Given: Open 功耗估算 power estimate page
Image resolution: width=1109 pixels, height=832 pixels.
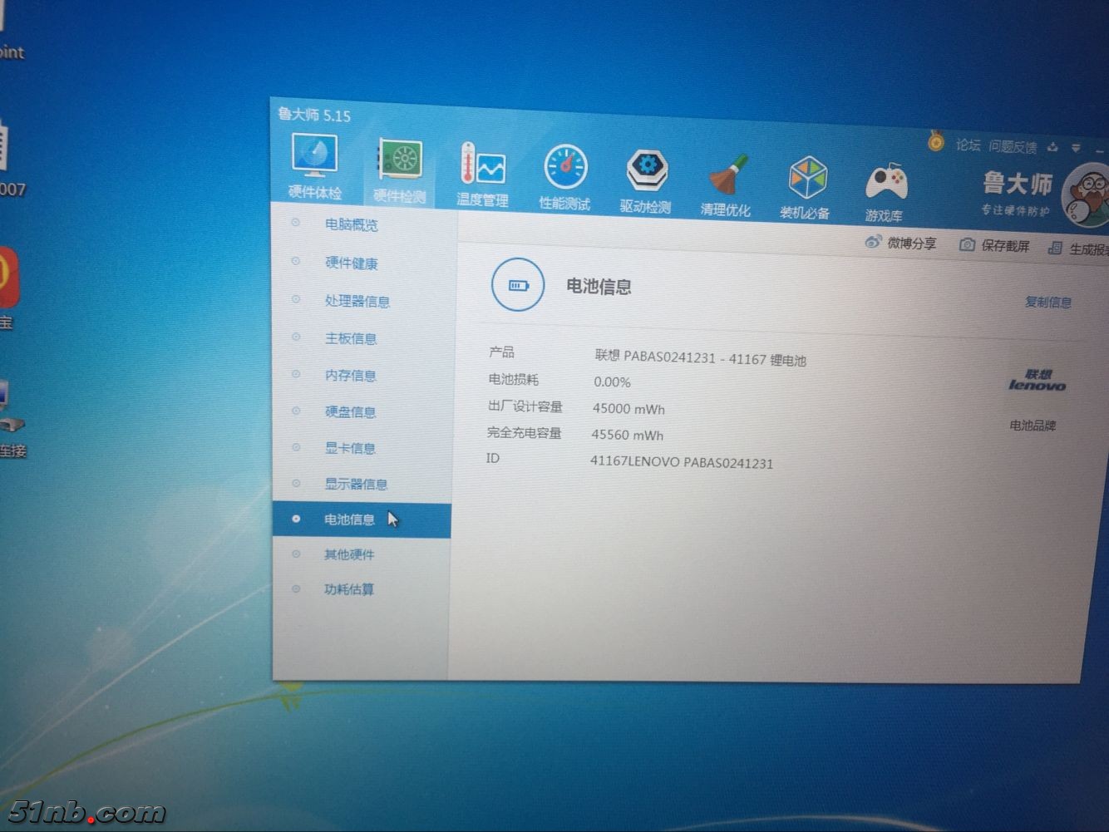Looking at the screenshot, I should click(348, 589).
